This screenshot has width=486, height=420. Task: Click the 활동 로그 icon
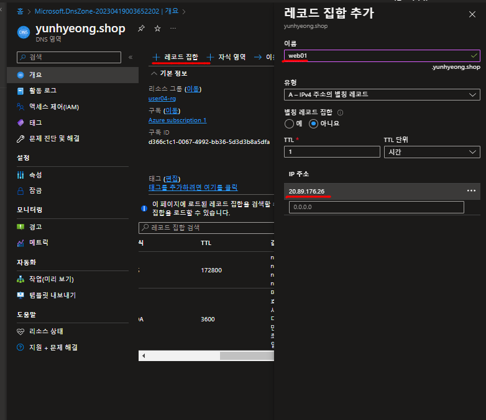click(21, 91)
